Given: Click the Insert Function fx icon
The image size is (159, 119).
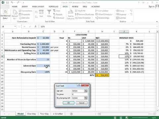Looking at the screenshot, I should [35, 26].
